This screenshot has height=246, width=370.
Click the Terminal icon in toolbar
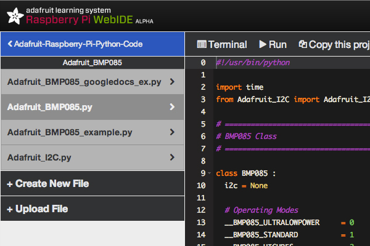tap(201, 44)
